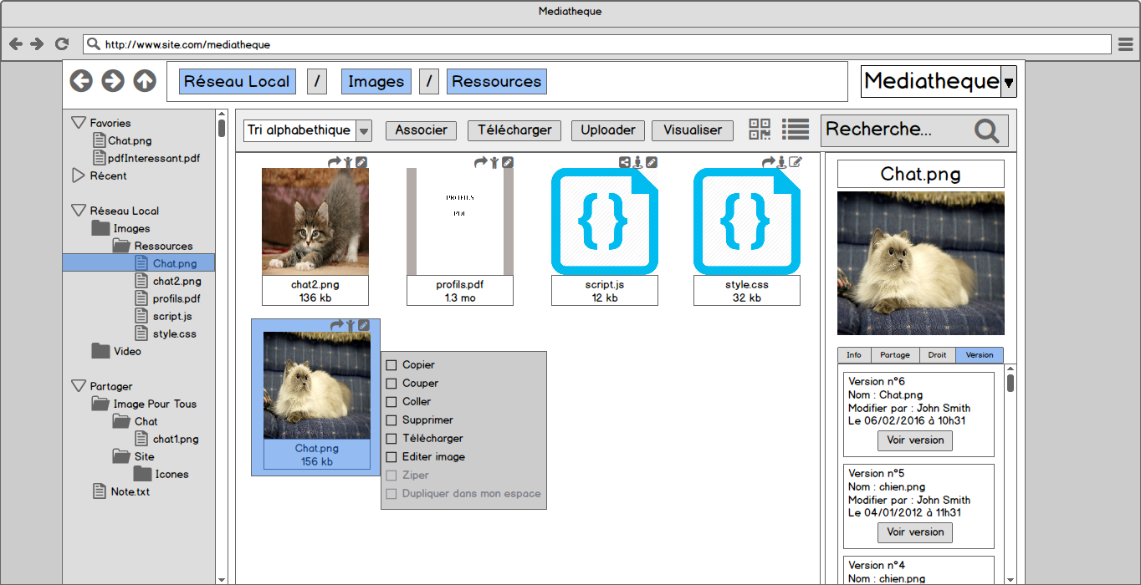
Task: Check the Couper checkbox in context menu
Action: tap(391, 384)
